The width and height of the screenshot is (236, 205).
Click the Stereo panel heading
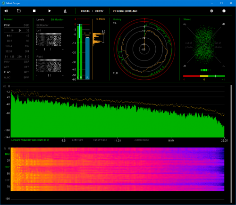(187, 19)
